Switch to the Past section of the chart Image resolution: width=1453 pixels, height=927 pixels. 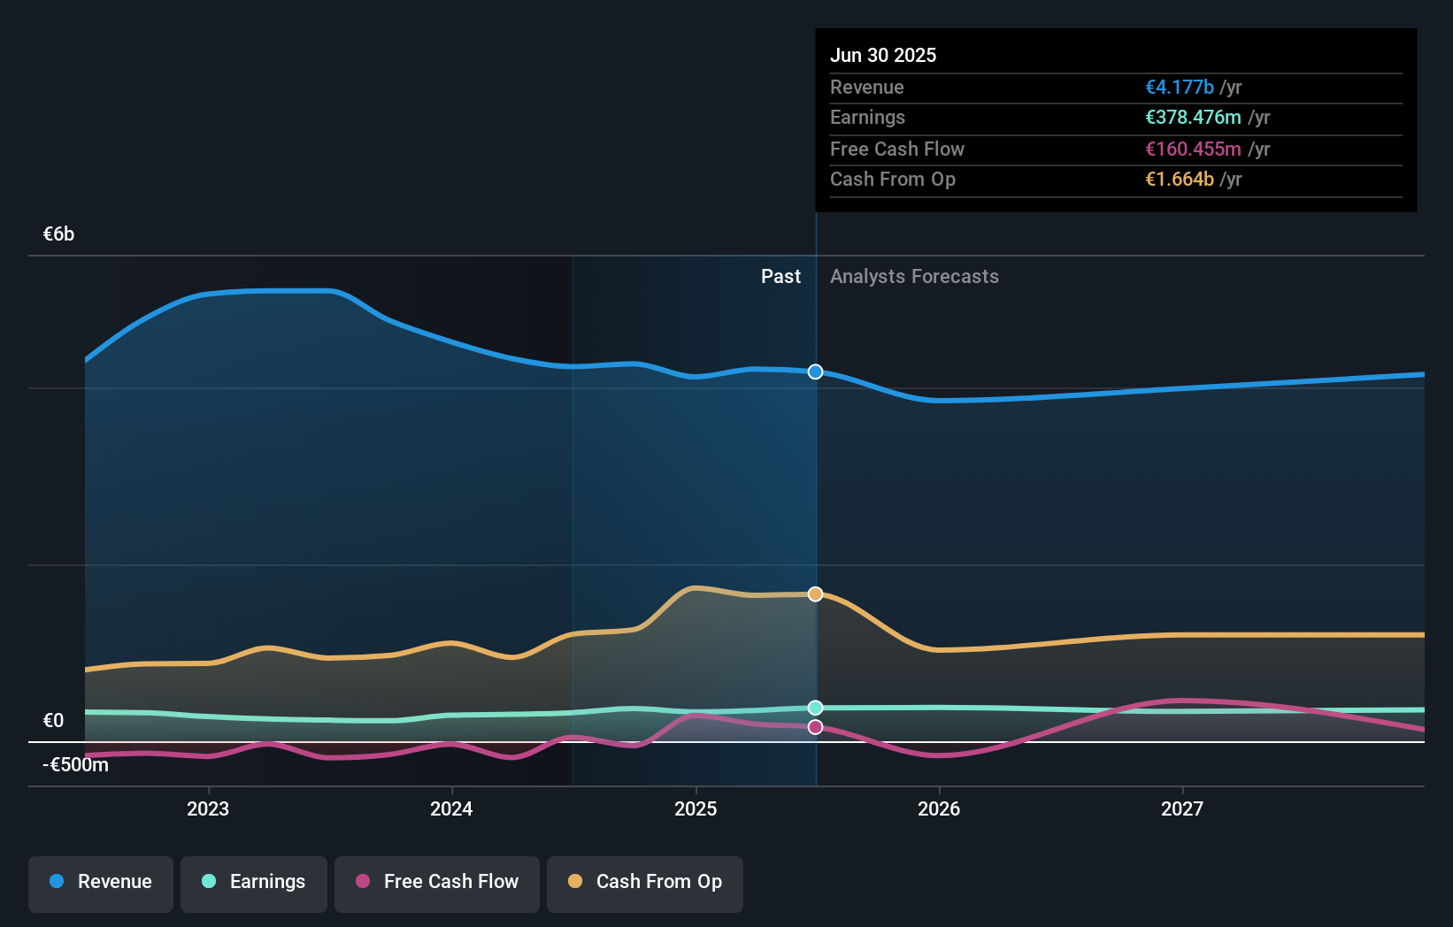[780, 276]
